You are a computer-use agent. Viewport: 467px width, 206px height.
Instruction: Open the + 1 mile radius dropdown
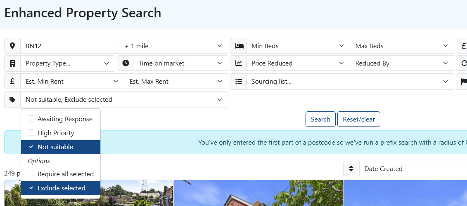(x=174, y=46)
